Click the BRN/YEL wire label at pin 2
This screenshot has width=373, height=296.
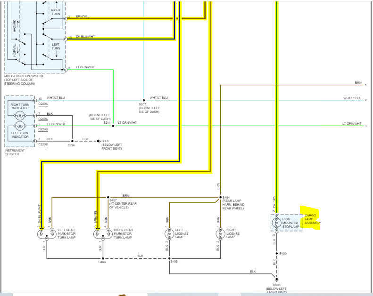click(83, 16)
